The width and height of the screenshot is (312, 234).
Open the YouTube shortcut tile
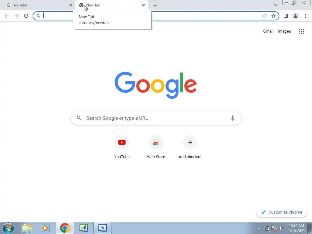click(x=122, y=147)
